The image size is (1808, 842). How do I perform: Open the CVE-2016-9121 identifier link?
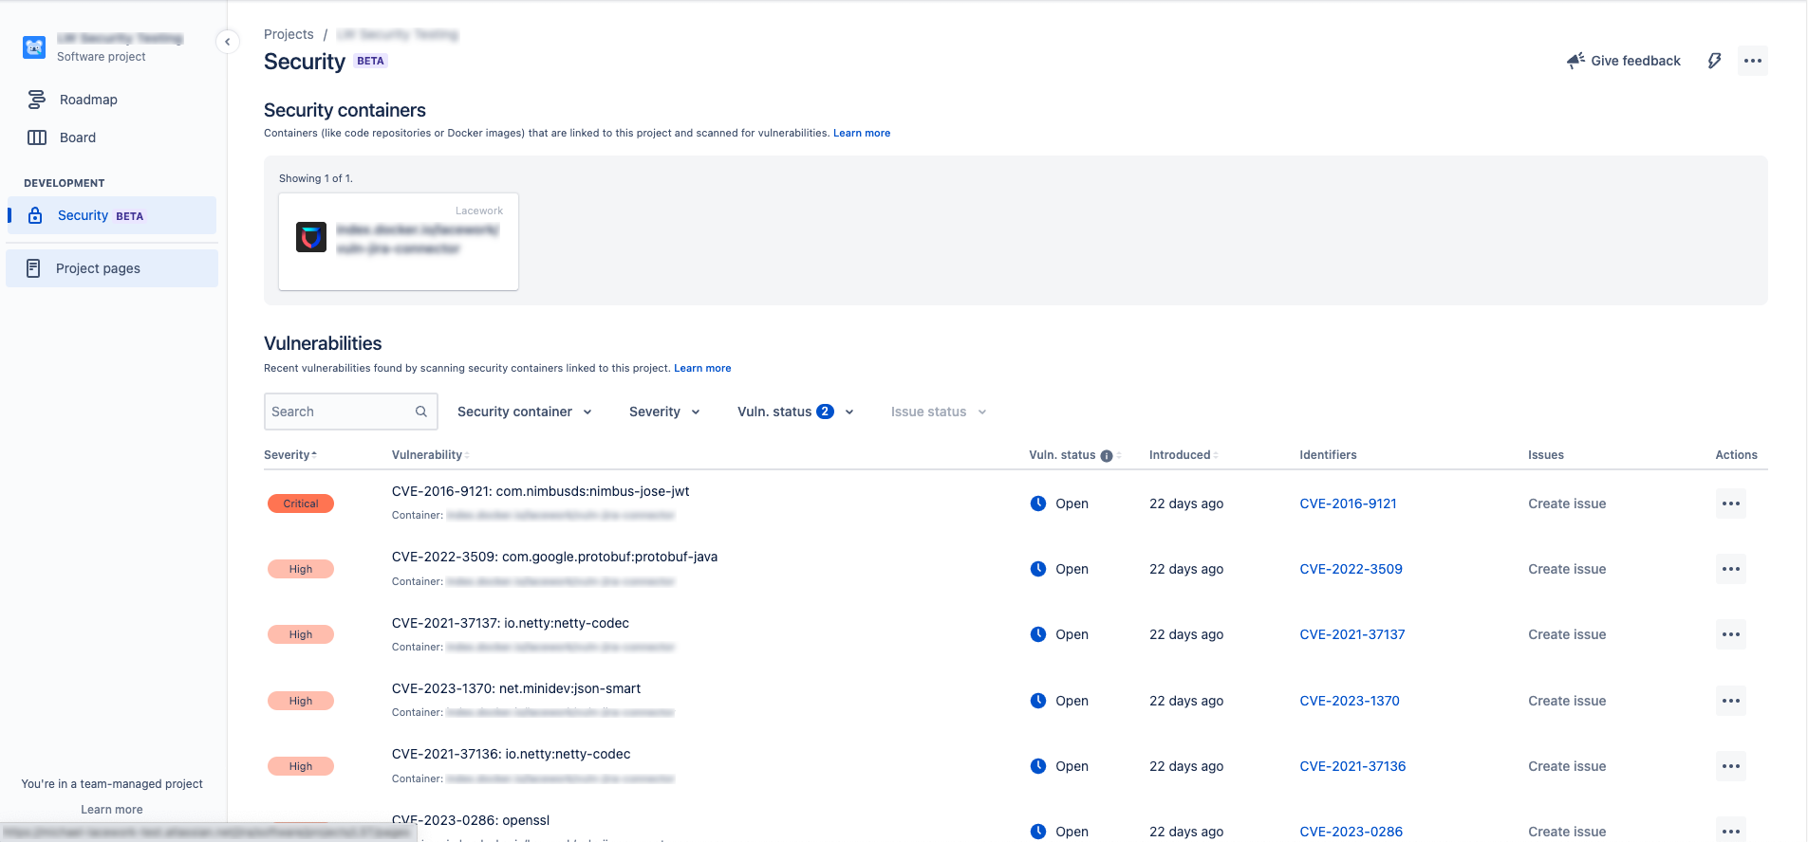pos(1348,503)
